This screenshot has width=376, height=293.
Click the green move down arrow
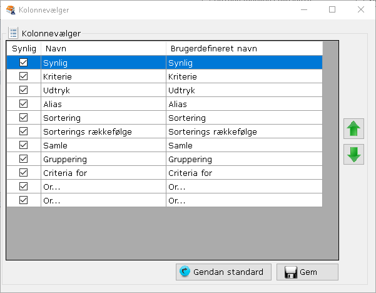point(353,155)
